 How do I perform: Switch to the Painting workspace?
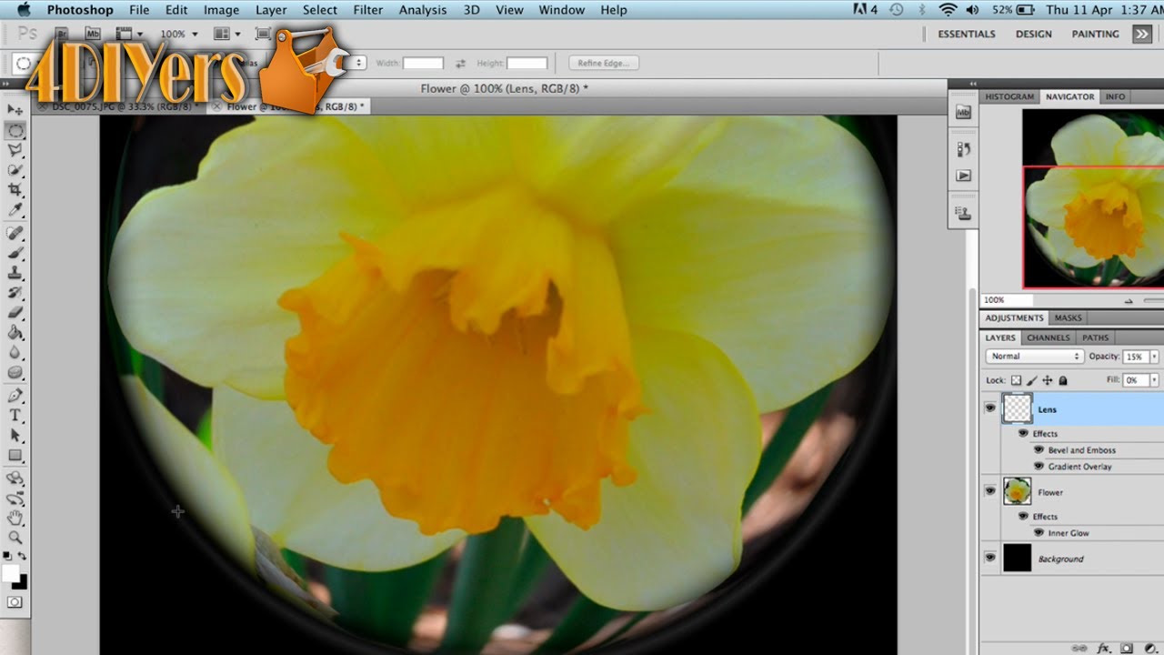pyautogui.click(x=1095, y=34)
